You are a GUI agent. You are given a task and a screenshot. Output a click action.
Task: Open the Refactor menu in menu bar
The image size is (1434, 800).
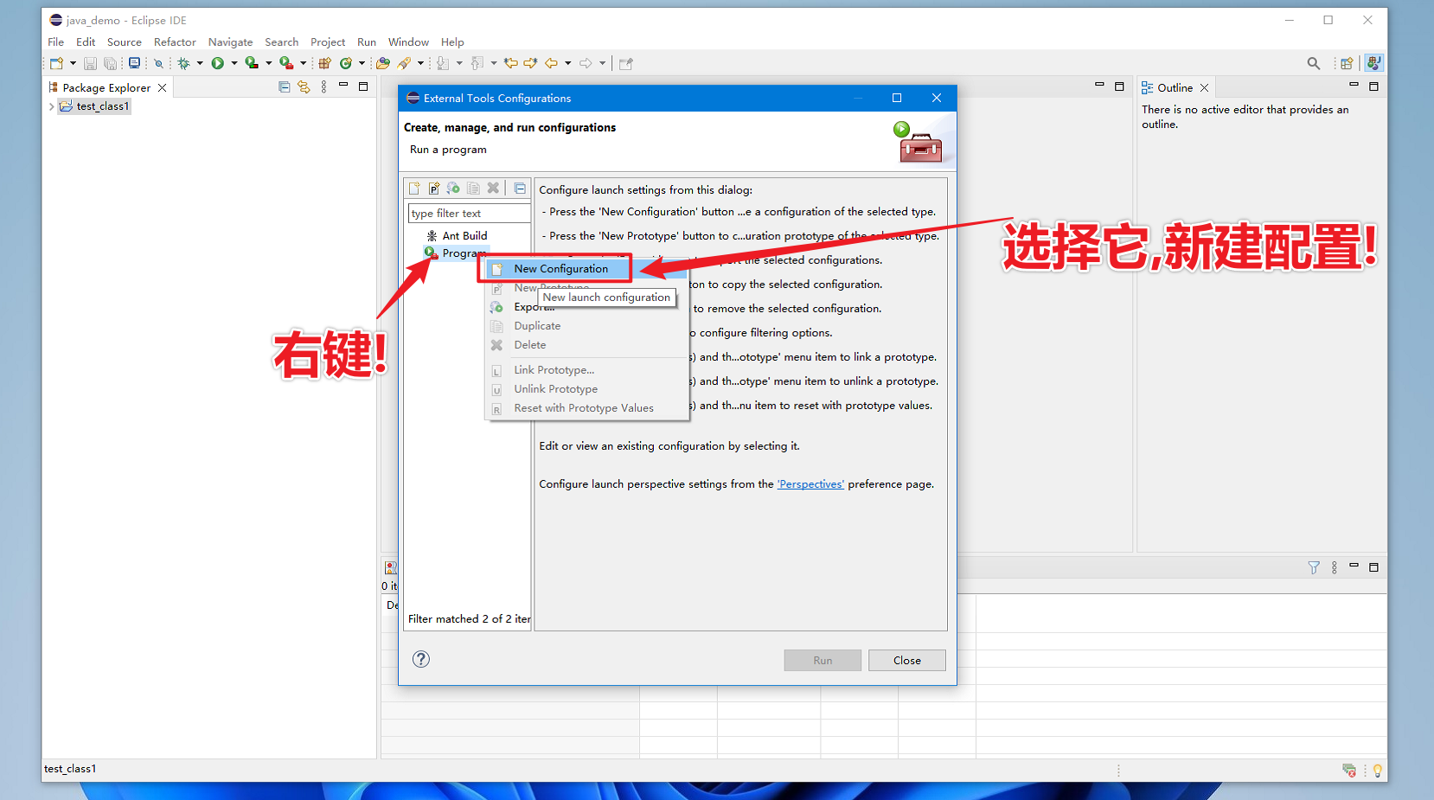pos(175,42)
